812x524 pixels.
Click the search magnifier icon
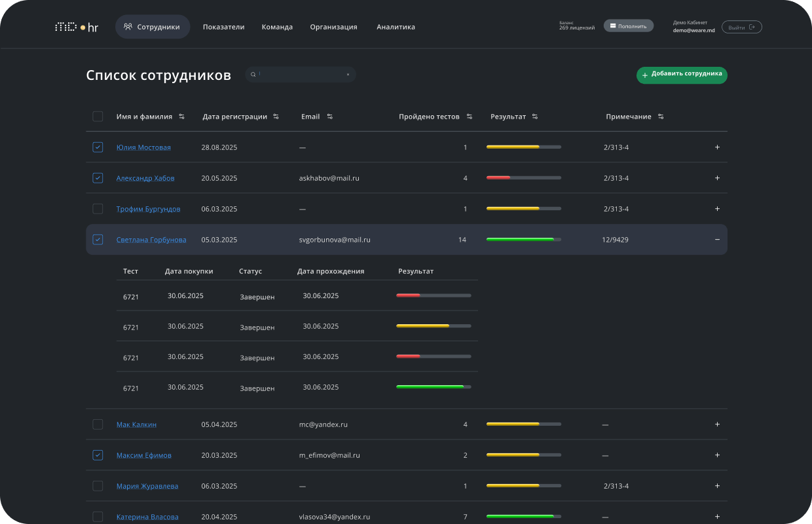pos(253,75)
